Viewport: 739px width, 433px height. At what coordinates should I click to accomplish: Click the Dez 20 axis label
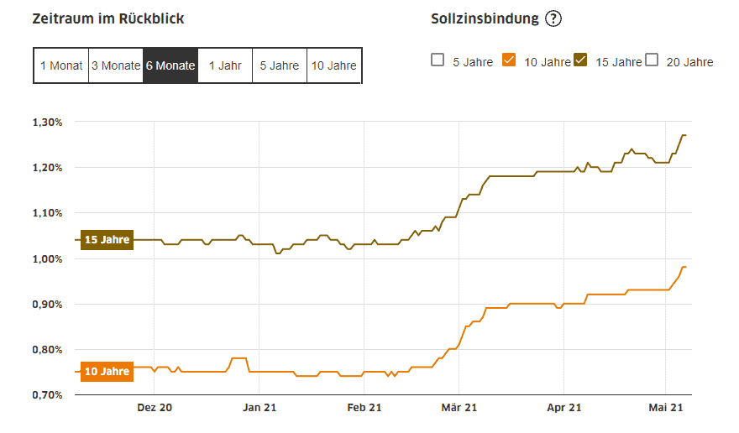[x=155, y=408]
